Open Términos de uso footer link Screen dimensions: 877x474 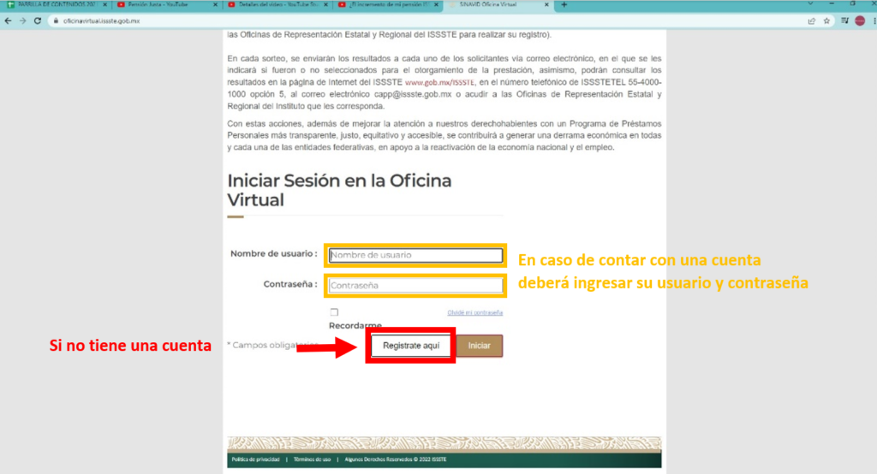coord(313,460)
